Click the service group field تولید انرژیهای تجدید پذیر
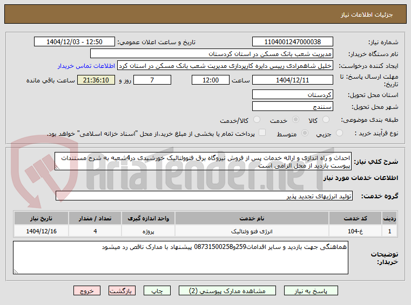Screen dimensions: 411x305 (x=204, y=196)
